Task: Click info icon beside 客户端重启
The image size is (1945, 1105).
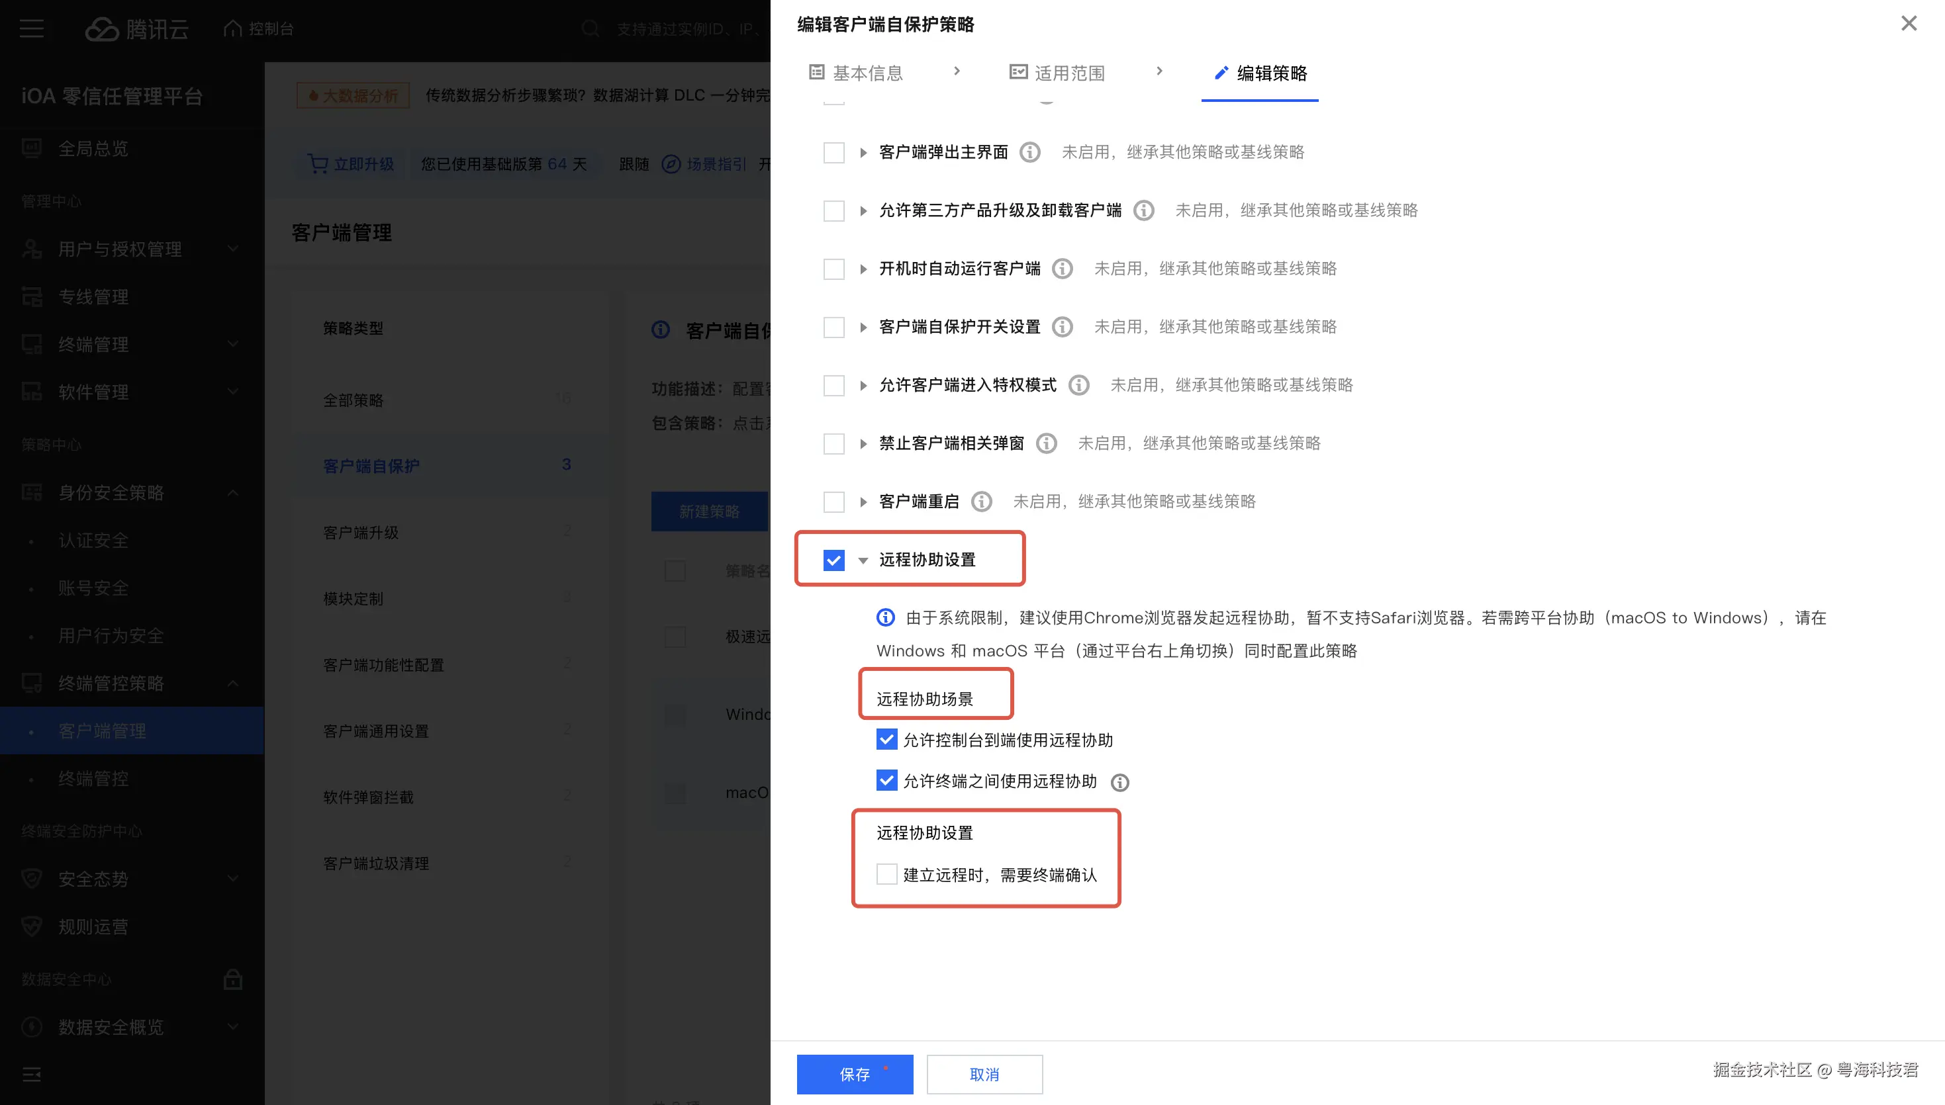Action: click(982, 502)
